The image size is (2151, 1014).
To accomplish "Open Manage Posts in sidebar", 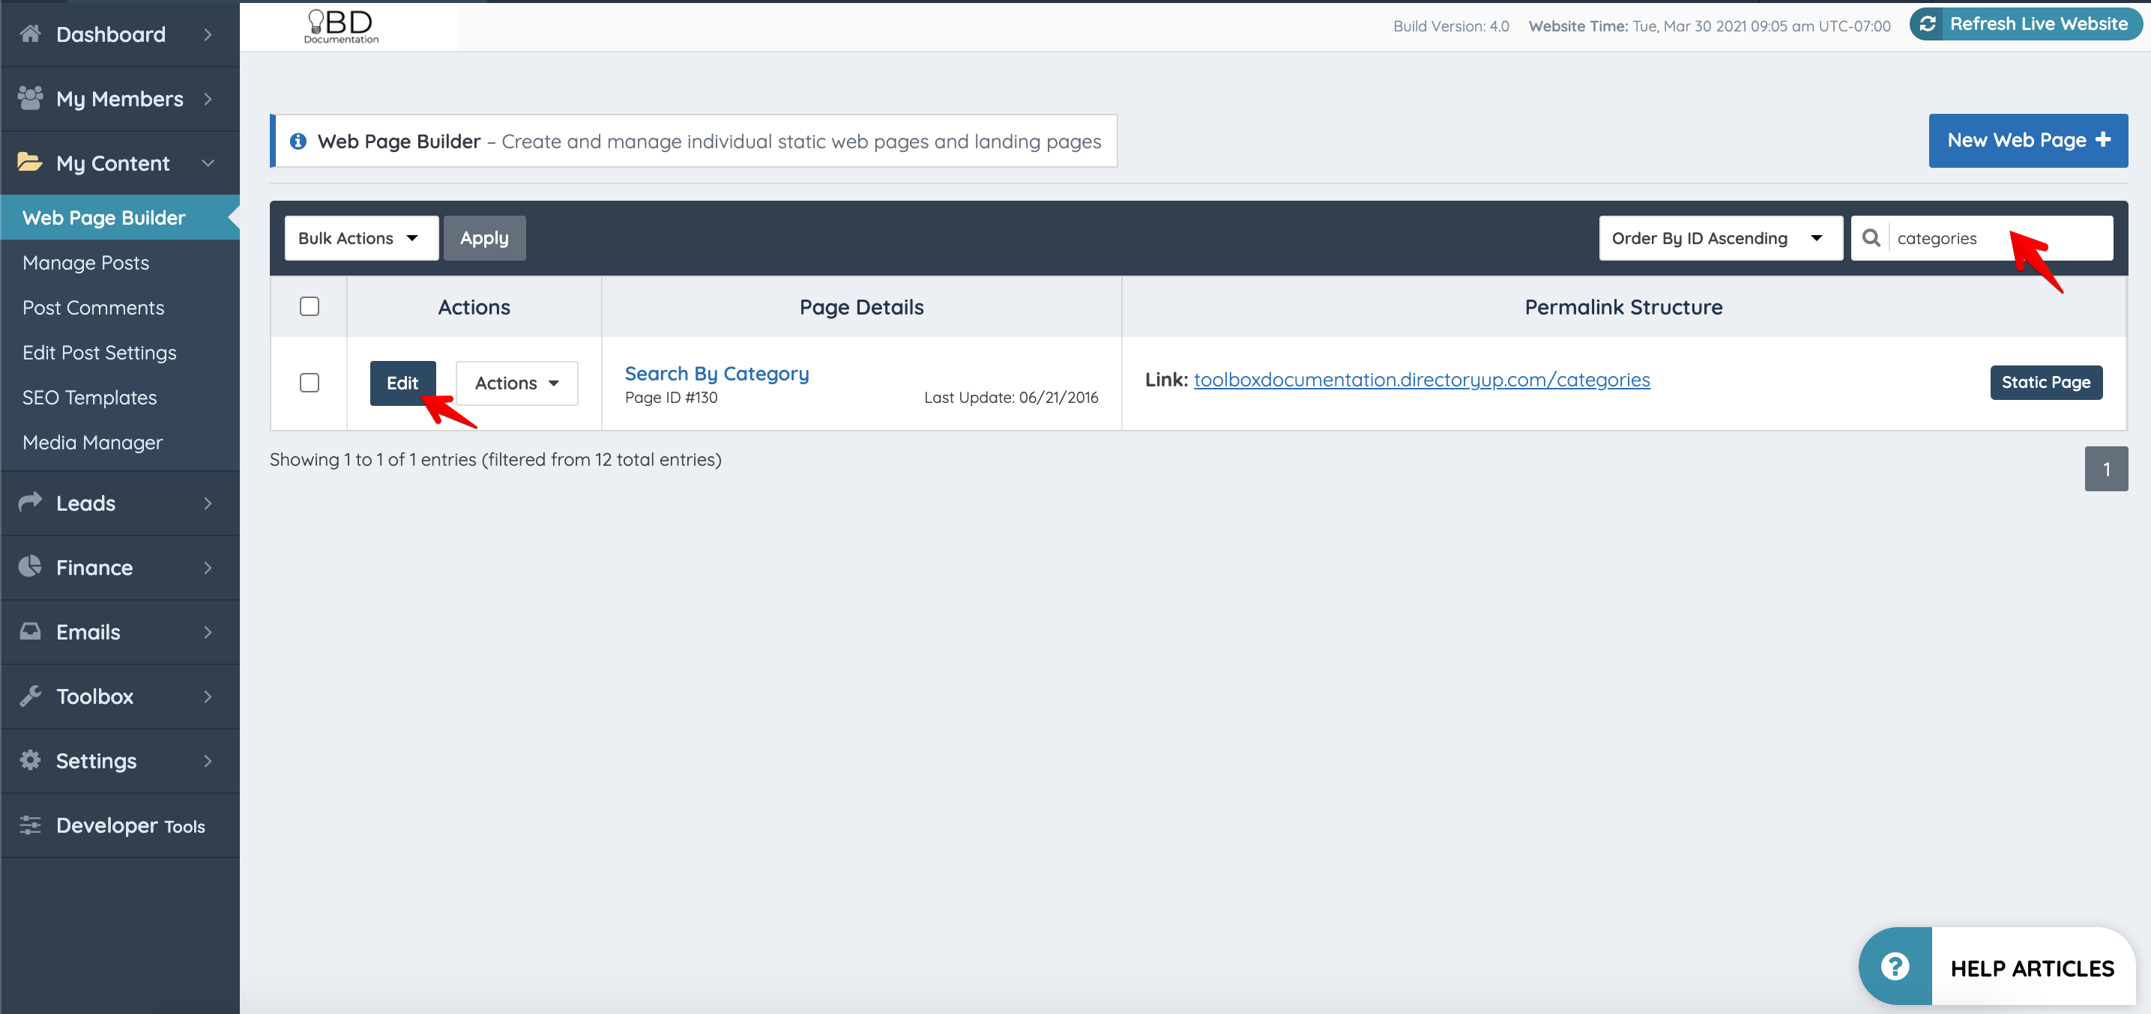I will click(x=85, y=262).
